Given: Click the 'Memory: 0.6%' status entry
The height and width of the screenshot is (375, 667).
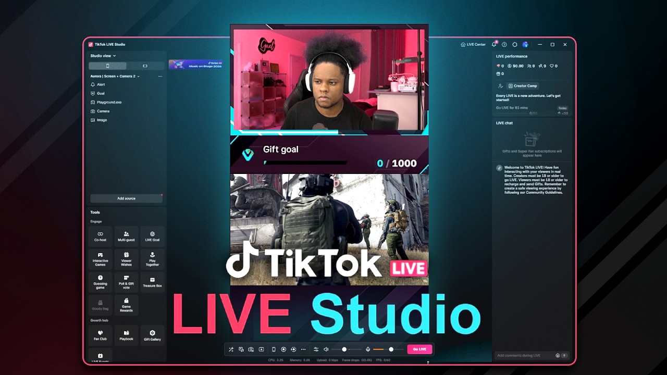Looking at the screenshot, I should pos(300,360).
